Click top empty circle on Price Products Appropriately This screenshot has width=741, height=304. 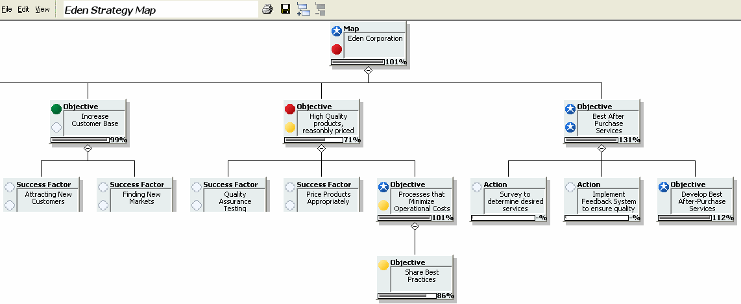pos(289,187)
